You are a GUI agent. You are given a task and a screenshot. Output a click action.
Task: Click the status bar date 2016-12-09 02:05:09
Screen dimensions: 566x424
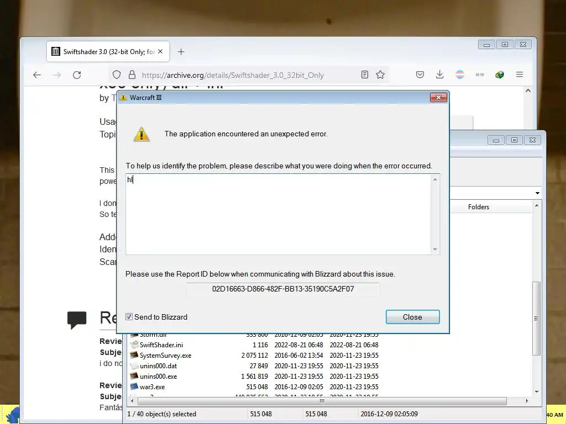[x=389, y=414]
